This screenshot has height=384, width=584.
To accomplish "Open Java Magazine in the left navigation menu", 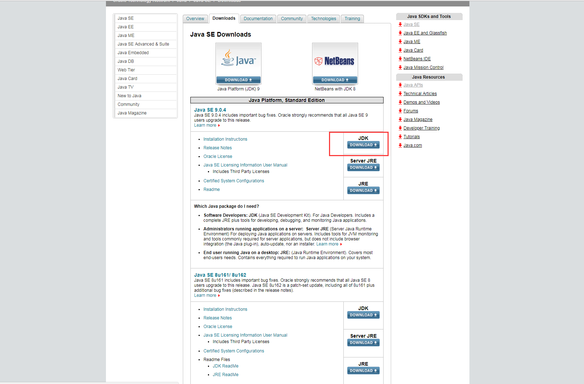I will coord(145,113).
